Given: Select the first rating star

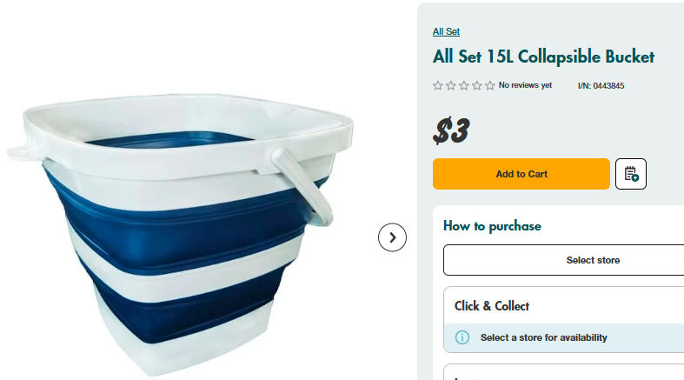Looking at the screenshot, I should click(x=438, y=86).
